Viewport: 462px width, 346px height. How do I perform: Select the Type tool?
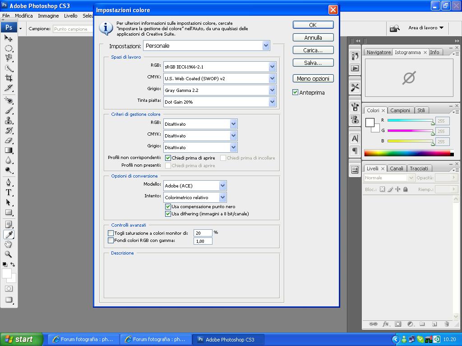point(9,192)
